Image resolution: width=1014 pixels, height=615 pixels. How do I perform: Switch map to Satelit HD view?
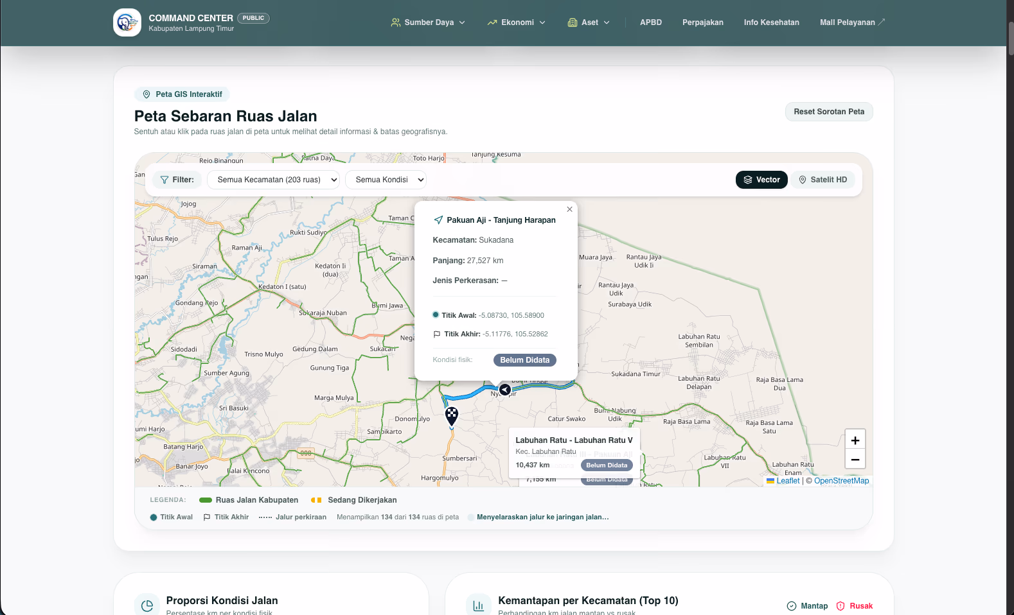click(823, 180)
